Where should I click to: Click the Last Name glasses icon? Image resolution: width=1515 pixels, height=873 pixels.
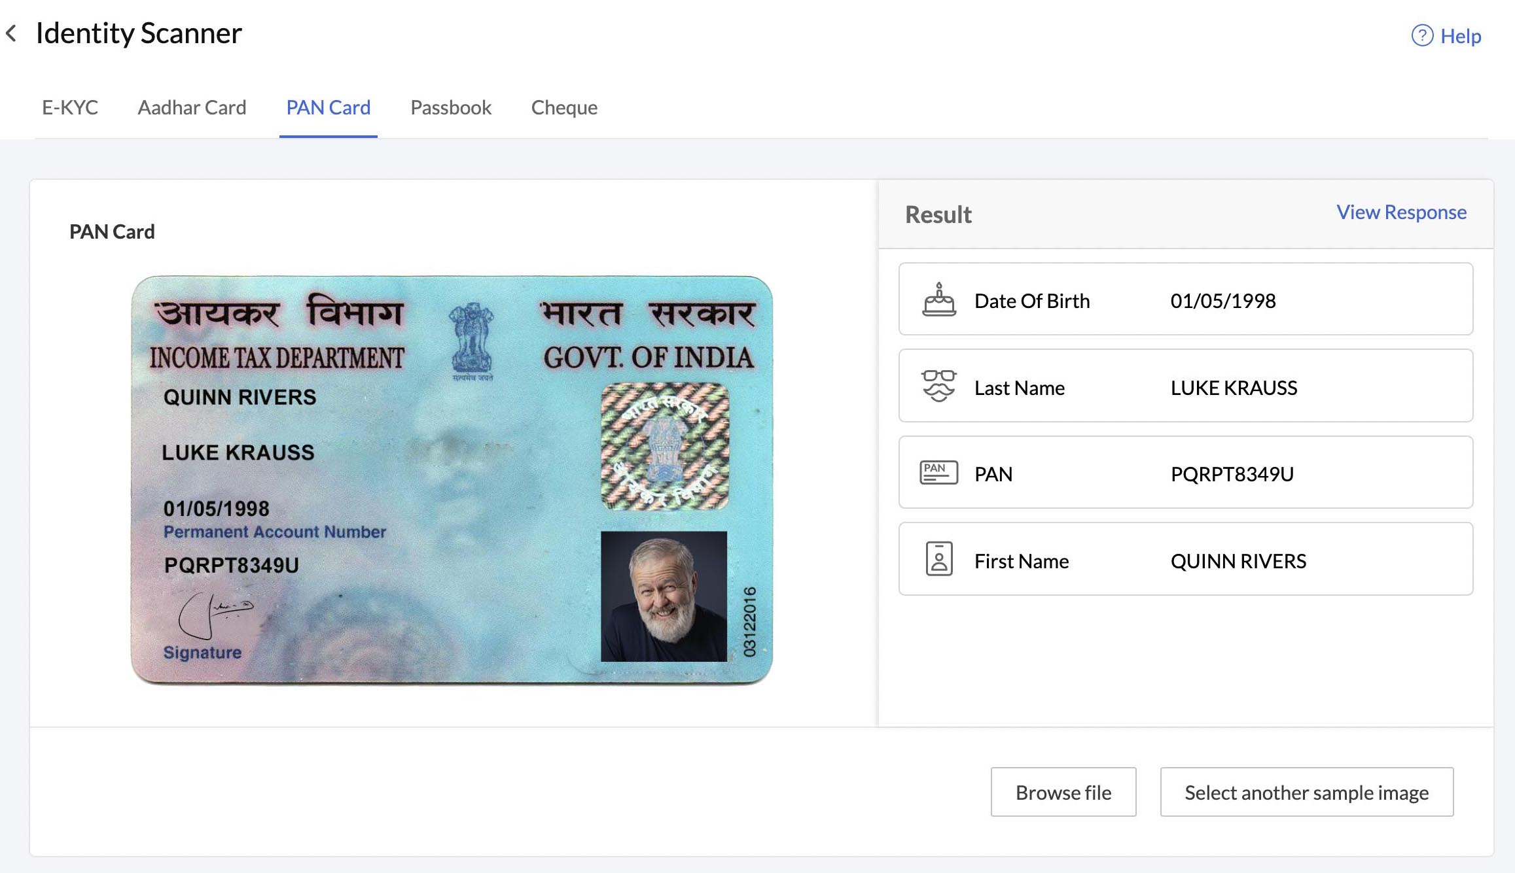pos(935,386)
